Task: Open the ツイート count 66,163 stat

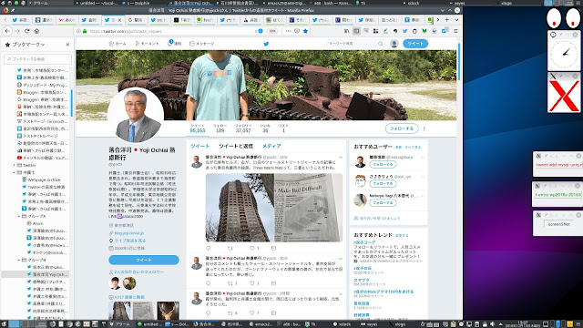Action: (198, 128)
